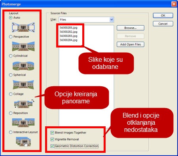Click the Interactive Layout preview icon
Image resolution: width=178 pixels, height=156 pixels.
pyautogui.click(x=23, y=142)
